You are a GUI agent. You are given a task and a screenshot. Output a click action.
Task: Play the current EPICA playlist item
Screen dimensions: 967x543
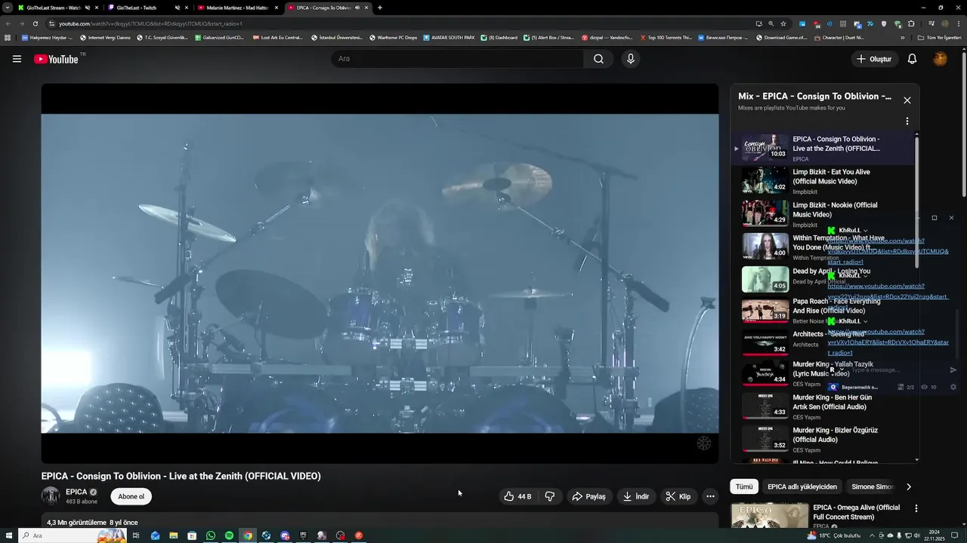(823, 148)
